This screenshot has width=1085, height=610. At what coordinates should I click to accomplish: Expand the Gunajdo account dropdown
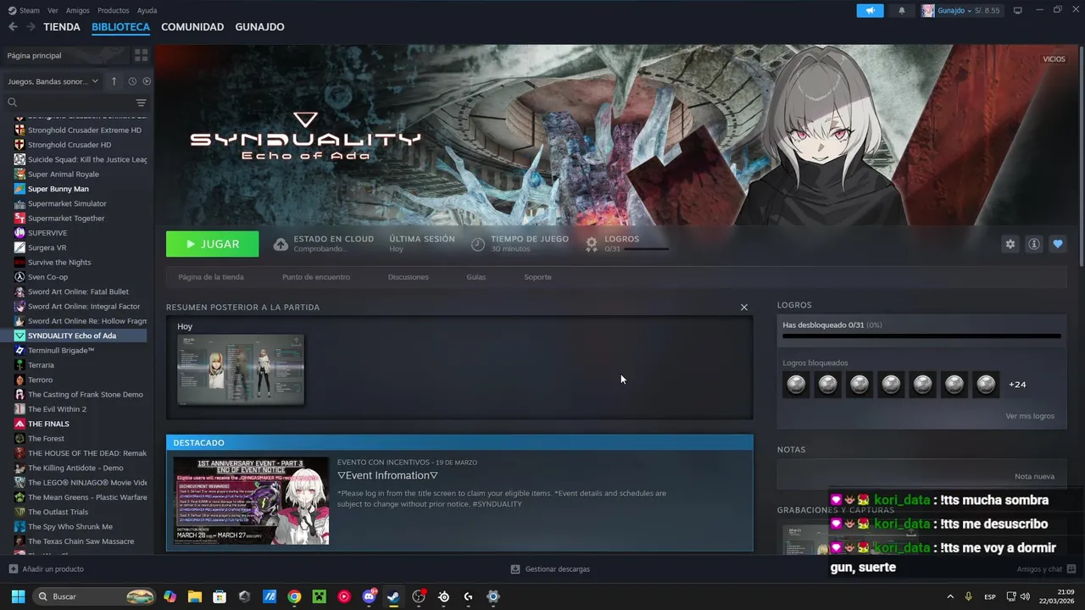[960, 10]
